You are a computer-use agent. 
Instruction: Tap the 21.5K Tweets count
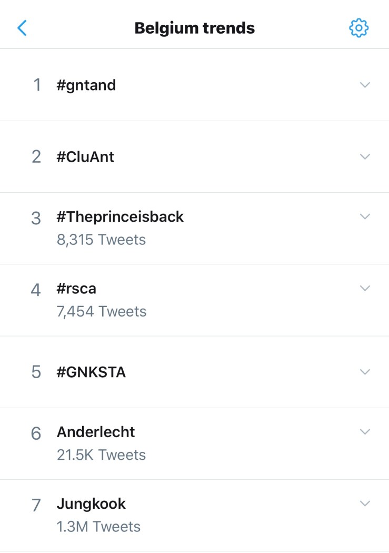tap(101, 455)
